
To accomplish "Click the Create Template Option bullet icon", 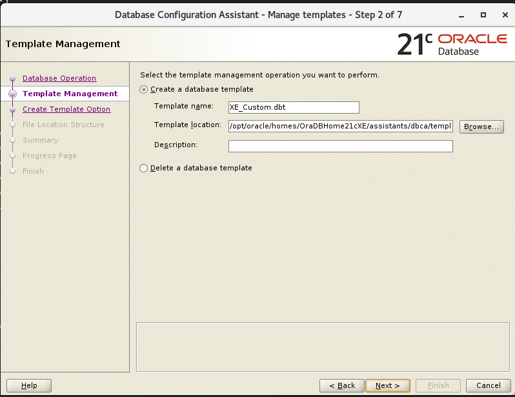I will [x=13, y=110].
